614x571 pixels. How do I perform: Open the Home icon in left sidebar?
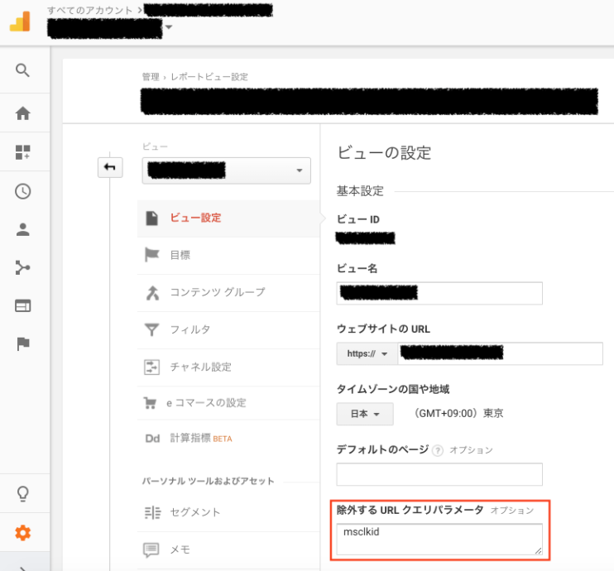(23, 113)
